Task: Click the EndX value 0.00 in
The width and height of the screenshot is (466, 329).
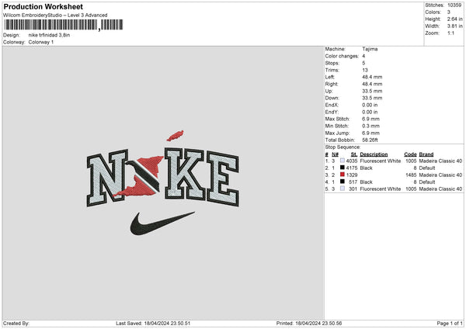Action: [x=370, y=105]
